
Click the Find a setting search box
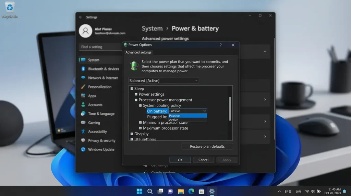coord(100,47)
